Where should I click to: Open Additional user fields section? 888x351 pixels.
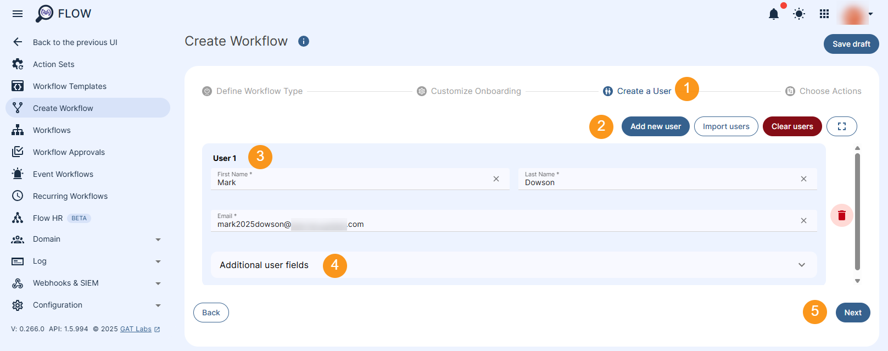point(514,265)
